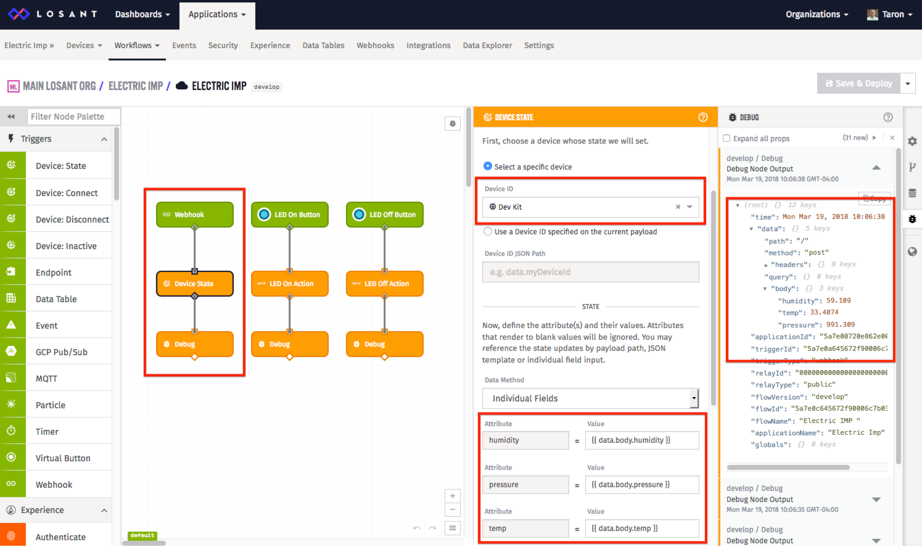Open the Data Explorer tab
The width and height of the screenshot is (922, 547).
click(x=487, y=45)
